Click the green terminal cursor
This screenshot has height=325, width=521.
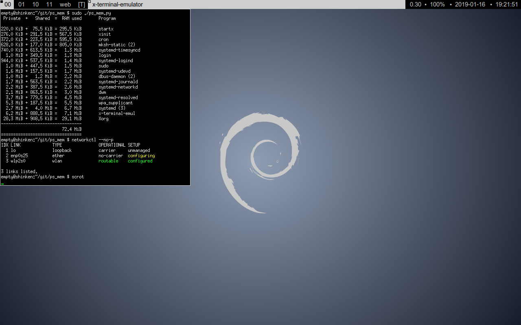click(2, 184)
